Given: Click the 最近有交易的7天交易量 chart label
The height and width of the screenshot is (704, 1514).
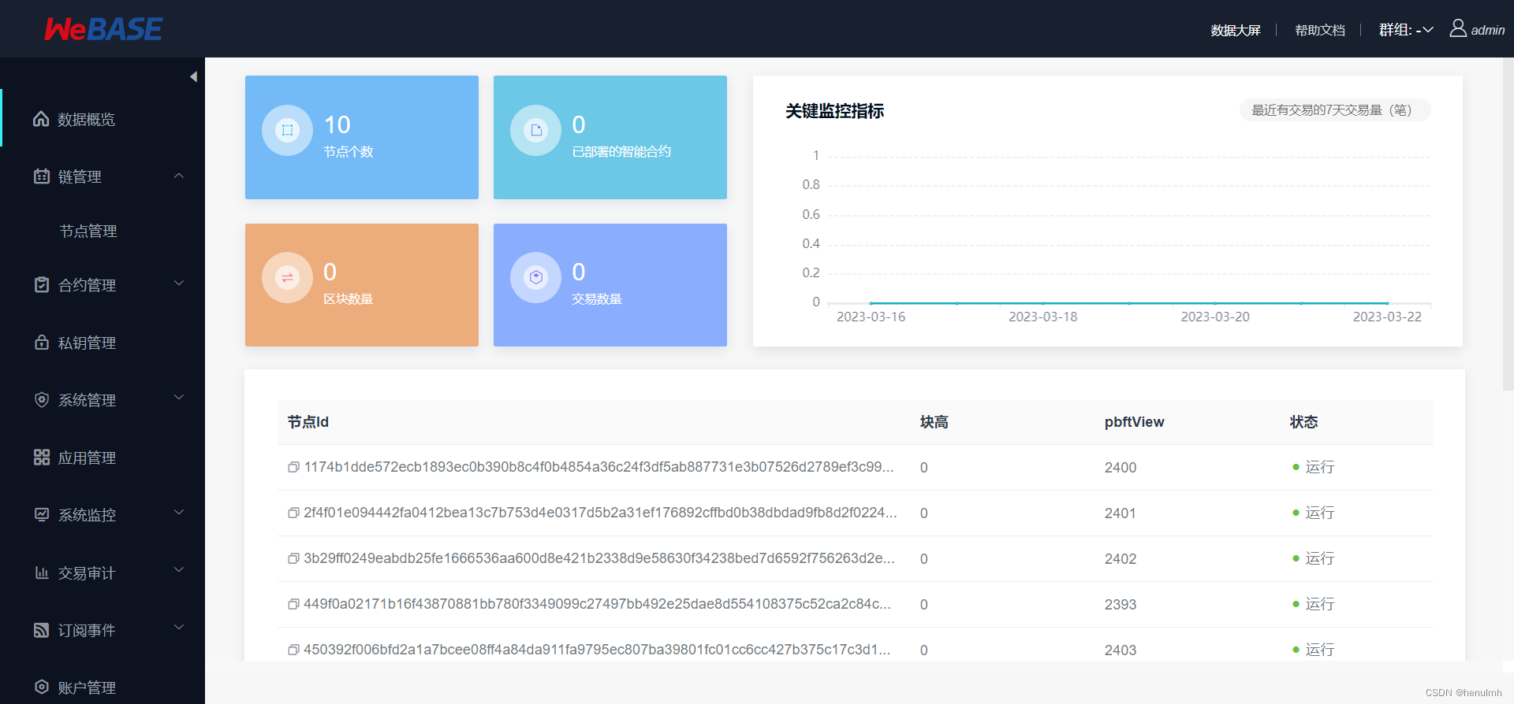Looking at the screenshot, I should coord(1334,110).
